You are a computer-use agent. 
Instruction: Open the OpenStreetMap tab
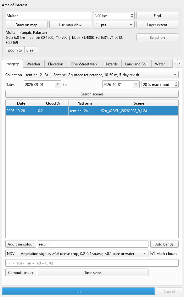tap(84, 64)
